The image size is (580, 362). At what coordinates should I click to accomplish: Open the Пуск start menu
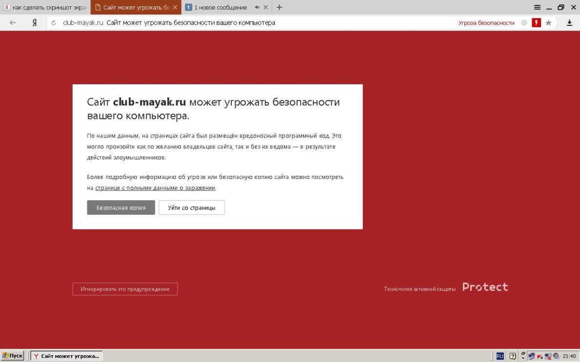point(13,356)
